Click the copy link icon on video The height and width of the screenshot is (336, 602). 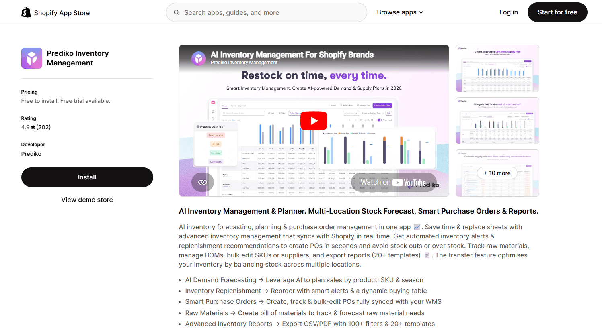[203, 182]
